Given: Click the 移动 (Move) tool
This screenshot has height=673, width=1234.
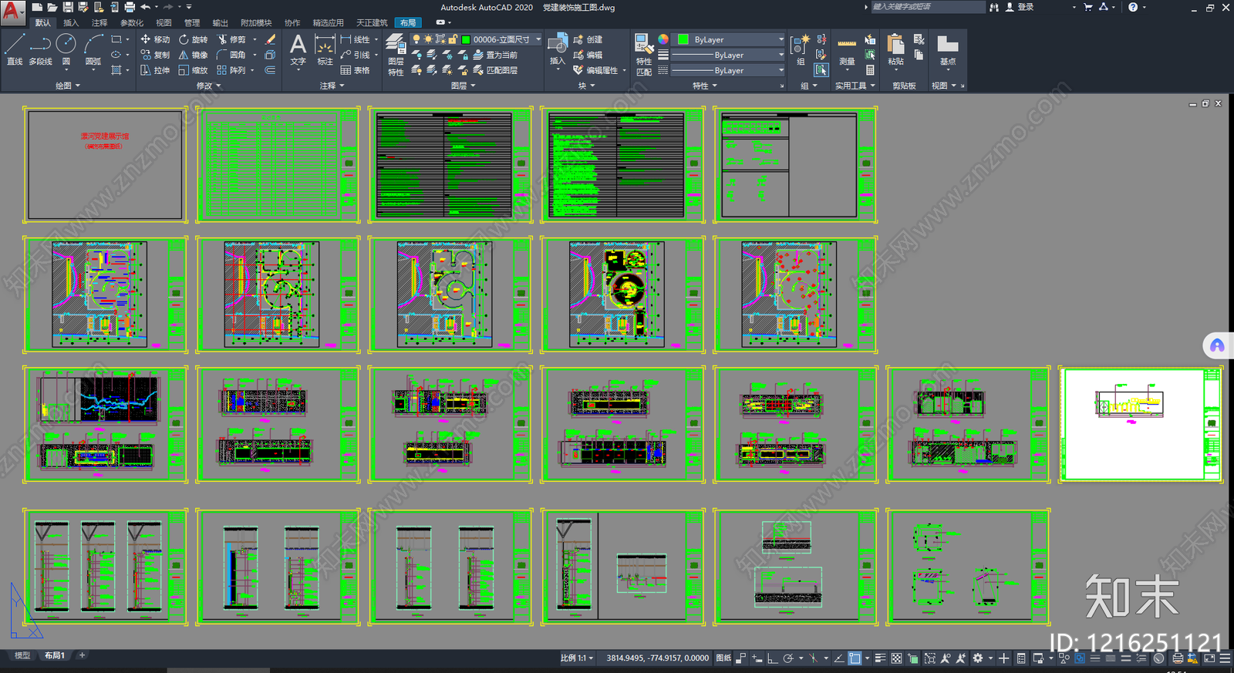Looking at the screenshot, I should (x=155, y=39).
